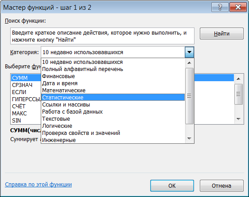Click function list scroll down arrow
Screen dimensions: 249x197
[x=238, y=119]
